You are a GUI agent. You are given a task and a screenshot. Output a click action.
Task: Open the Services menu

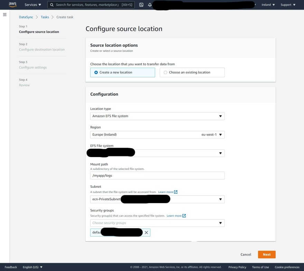(x=33, y=4)
